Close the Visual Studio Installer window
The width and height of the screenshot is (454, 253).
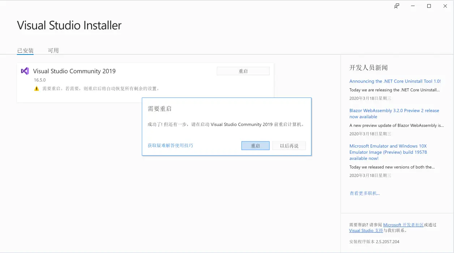coord(445,6)
